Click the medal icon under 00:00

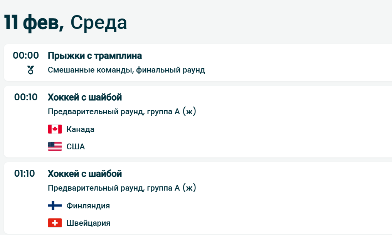tap(31, 70)
